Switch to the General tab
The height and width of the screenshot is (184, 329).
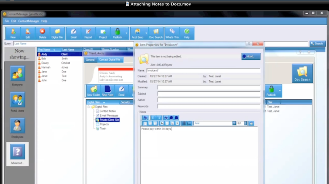pos(90,60)
